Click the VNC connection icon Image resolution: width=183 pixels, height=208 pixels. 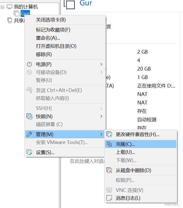pos(109,190)
